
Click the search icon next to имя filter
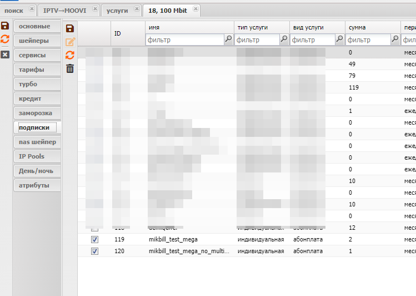[228, 40]
